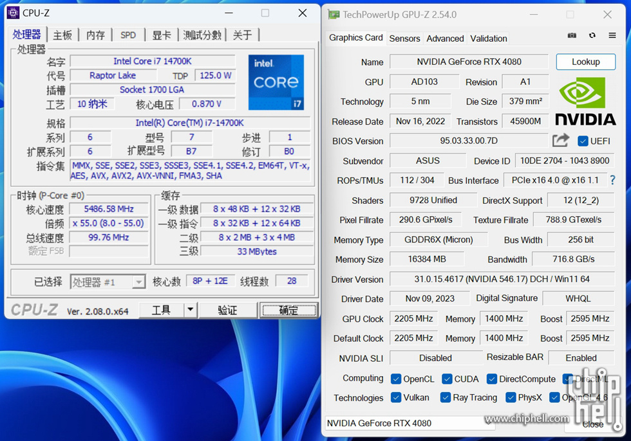This screenshot has width=631, height=441.
Task: Toggle the Vulkan checkbox
Action: click(x=396, y=397)
